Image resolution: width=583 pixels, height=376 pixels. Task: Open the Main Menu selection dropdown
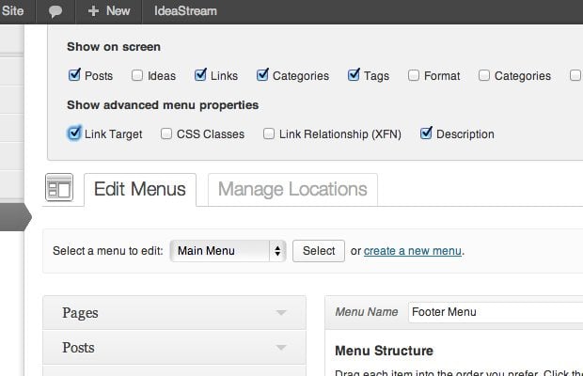[228, 251]
